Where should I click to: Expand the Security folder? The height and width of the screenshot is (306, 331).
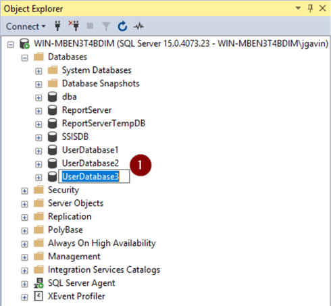(24, 191)
